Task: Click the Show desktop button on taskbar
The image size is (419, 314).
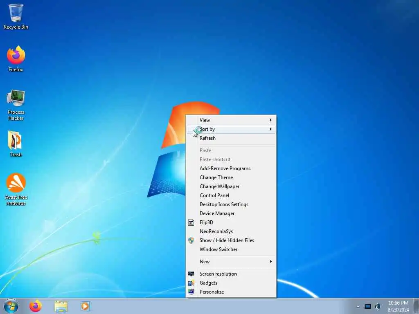Action: [416, 306]
